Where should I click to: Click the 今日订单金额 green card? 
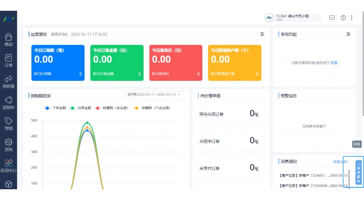[117, 63]
